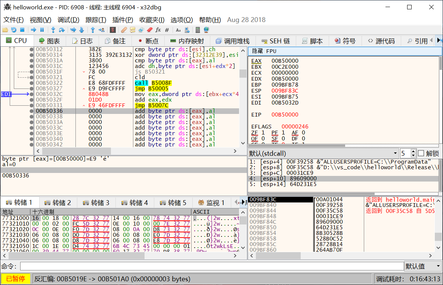
Task: Click the stack pane vertical scrollbar
Action: pos(438,224)
